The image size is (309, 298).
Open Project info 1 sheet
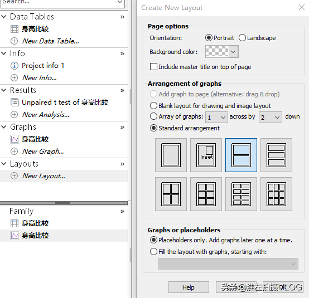pyautogui.click(x=43, y=66)
